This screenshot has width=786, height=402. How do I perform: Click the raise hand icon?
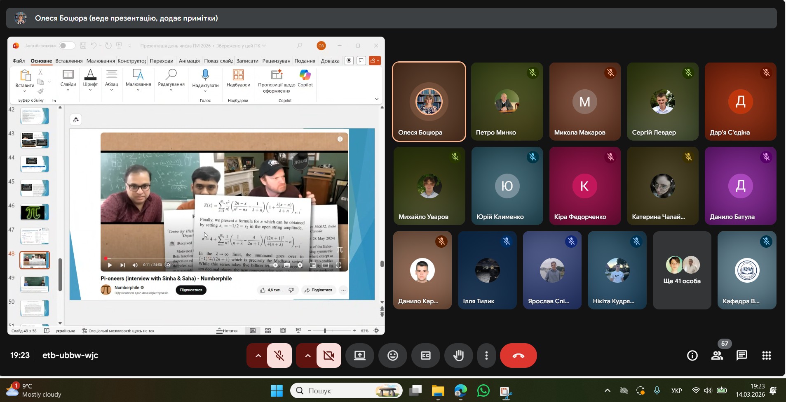[458, 356]
